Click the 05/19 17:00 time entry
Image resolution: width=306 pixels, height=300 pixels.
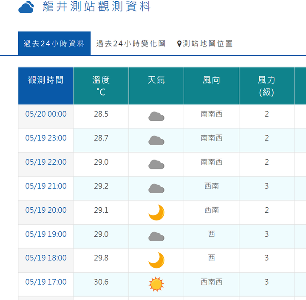coord(46,282)
